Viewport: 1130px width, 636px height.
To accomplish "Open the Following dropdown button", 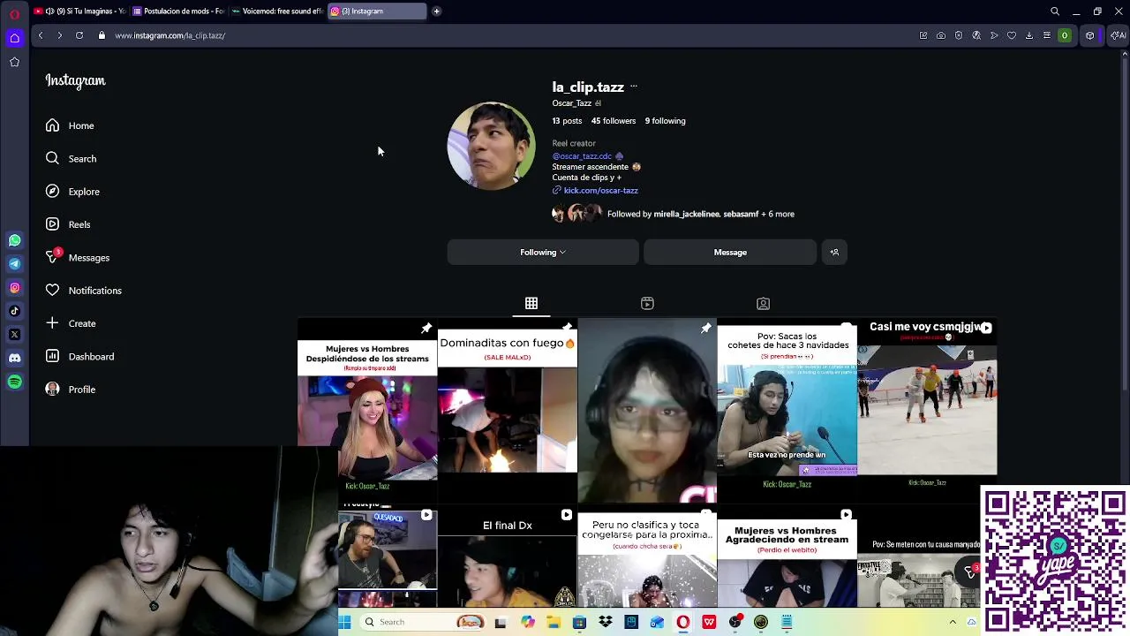I will 543,253.
